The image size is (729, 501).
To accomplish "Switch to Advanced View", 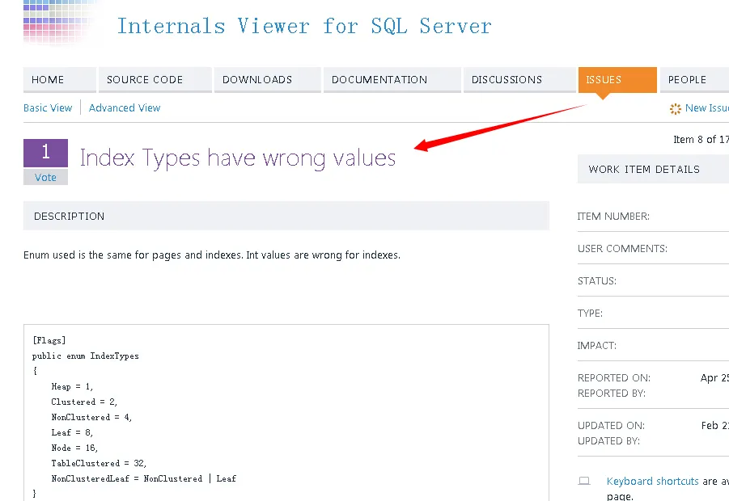I will tap(125, 108).
